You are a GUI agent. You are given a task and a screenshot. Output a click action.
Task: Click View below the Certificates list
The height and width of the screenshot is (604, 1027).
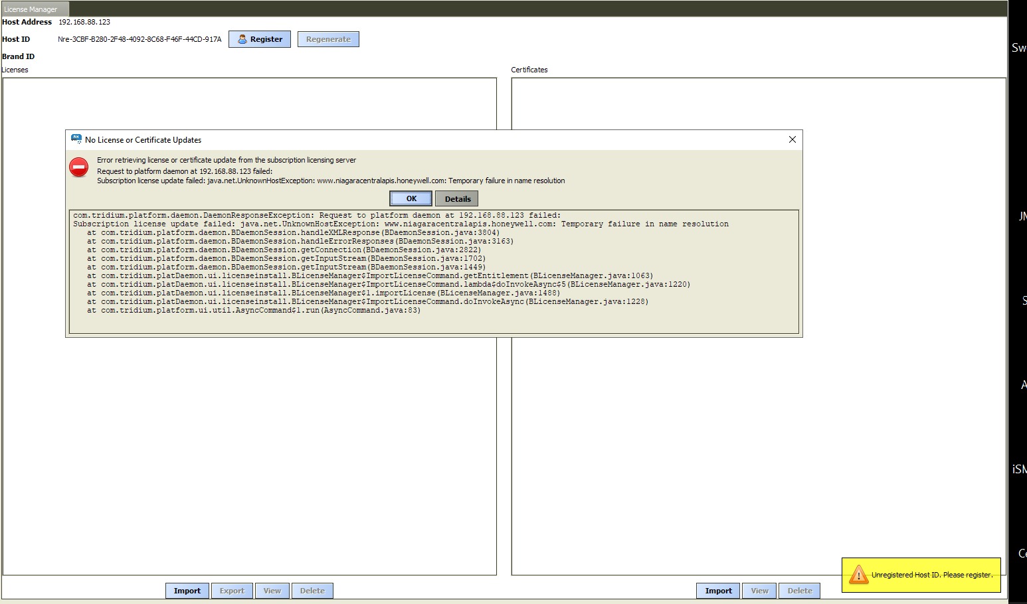(759, 591)
